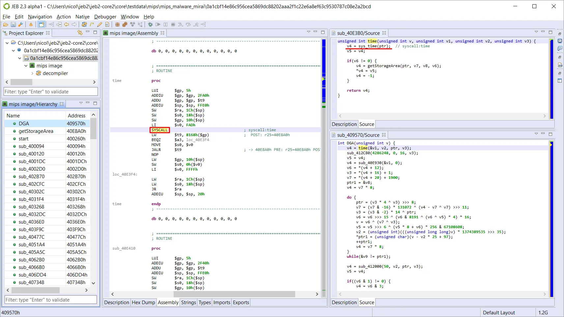Click the highlighted new-view toolbar icon
The width and height of the screenshot is (564, 317).
(x=41, y=24)
